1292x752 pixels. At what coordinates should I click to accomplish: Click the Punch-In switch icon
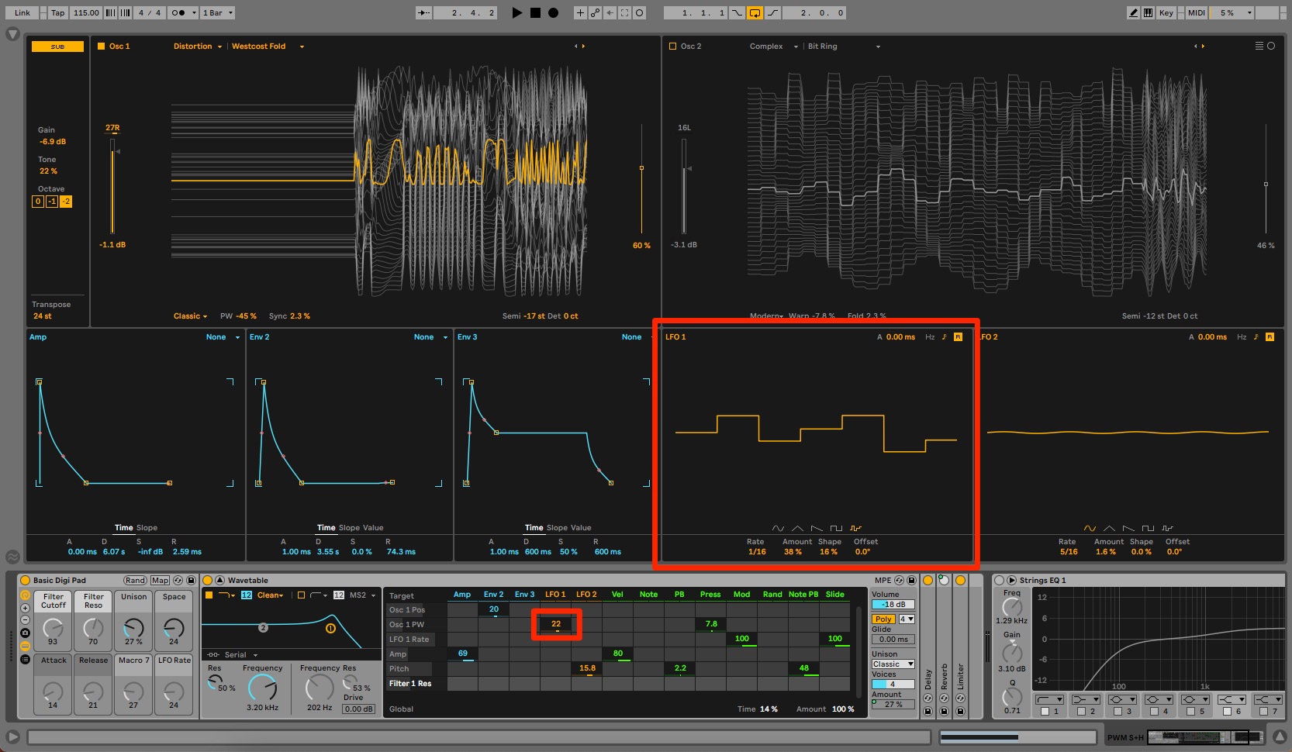point(737,12)
